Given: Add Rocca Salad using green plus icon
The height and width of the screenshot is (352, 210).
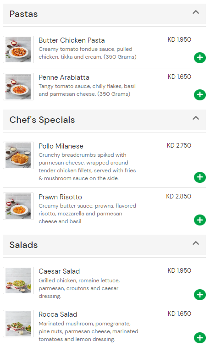Looking at the screenshot, I should pyautogui.click(x=199, y=338).
